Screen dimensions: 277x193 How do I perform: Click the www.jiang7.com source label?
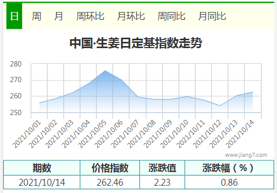pyautogui.click(x=246, y=155)
